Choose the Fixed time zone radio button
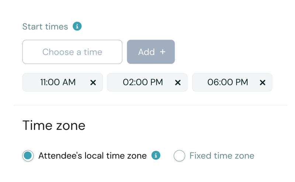 [179, 156]
